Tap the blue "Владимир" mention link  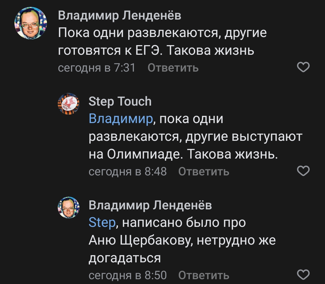coord(121,119)
